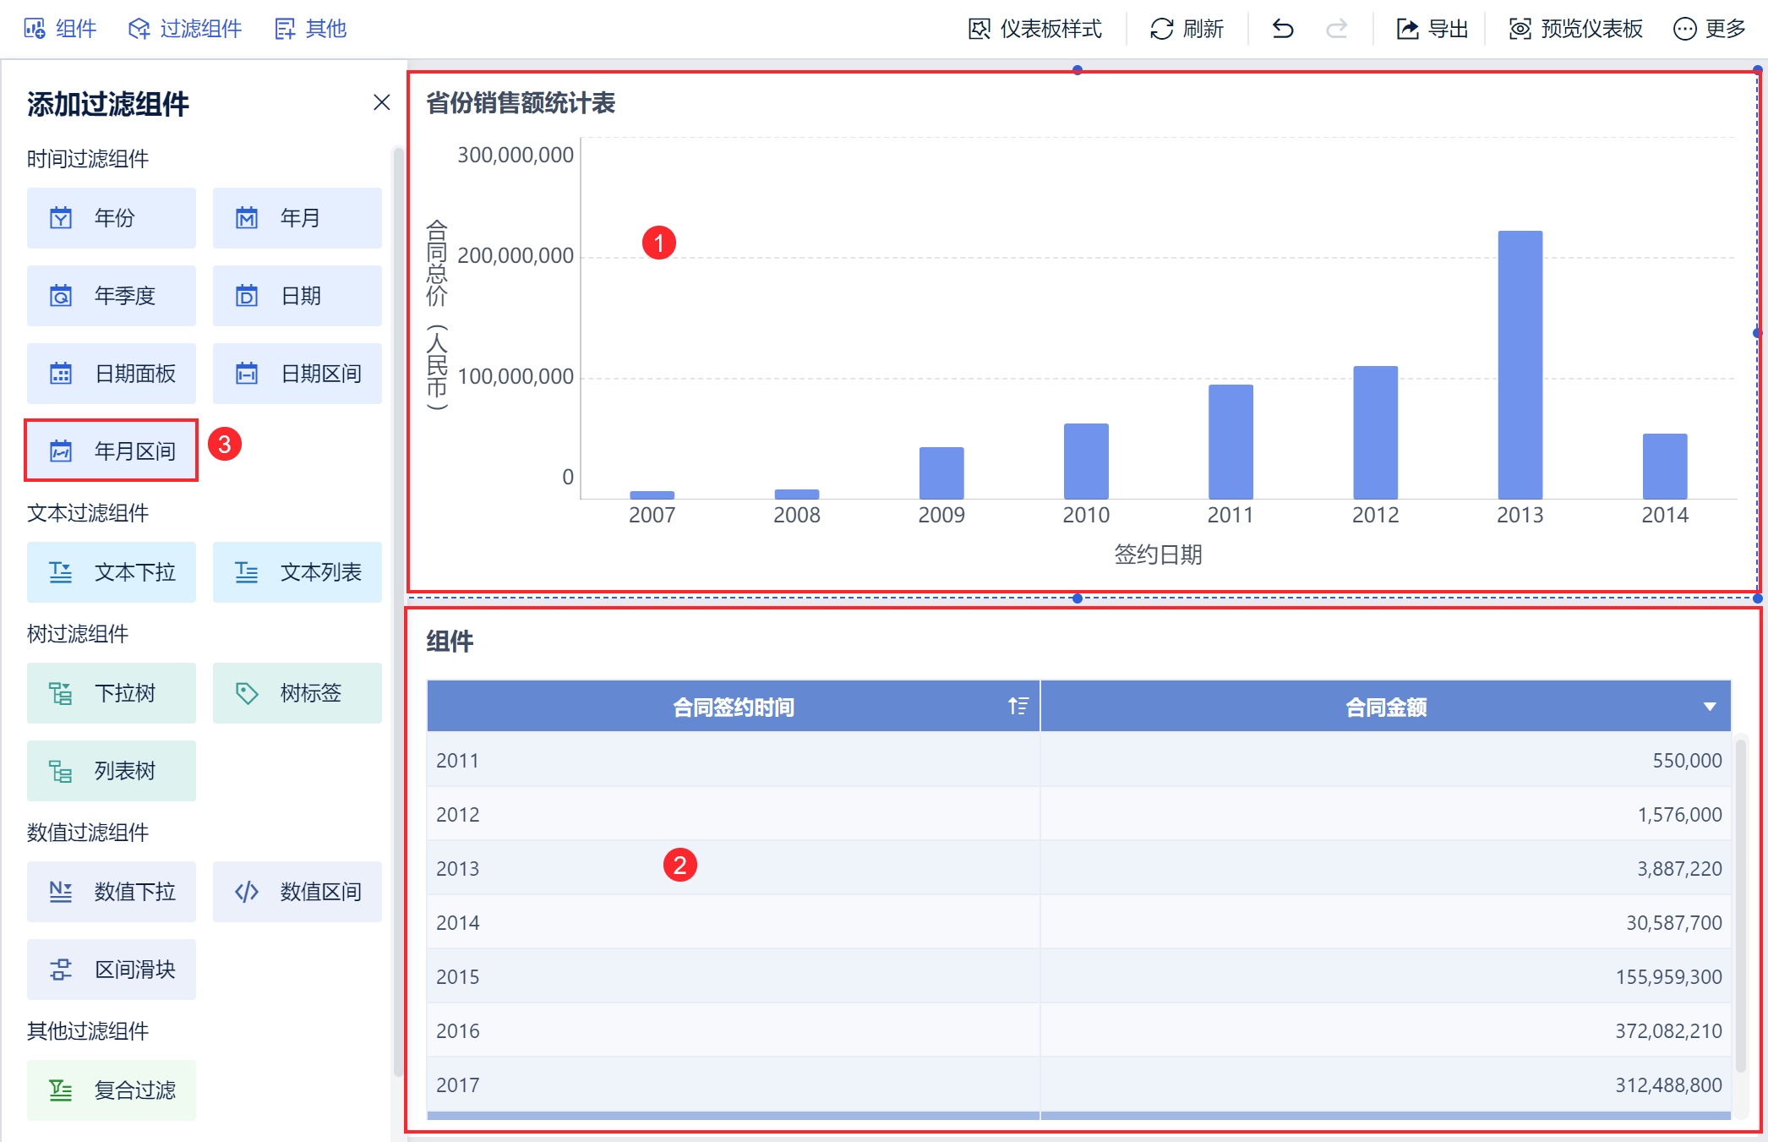Select the 文本下拉 text dropdown filter
The width and height of the screenshot is (1768, 1142).
[112, 572]
